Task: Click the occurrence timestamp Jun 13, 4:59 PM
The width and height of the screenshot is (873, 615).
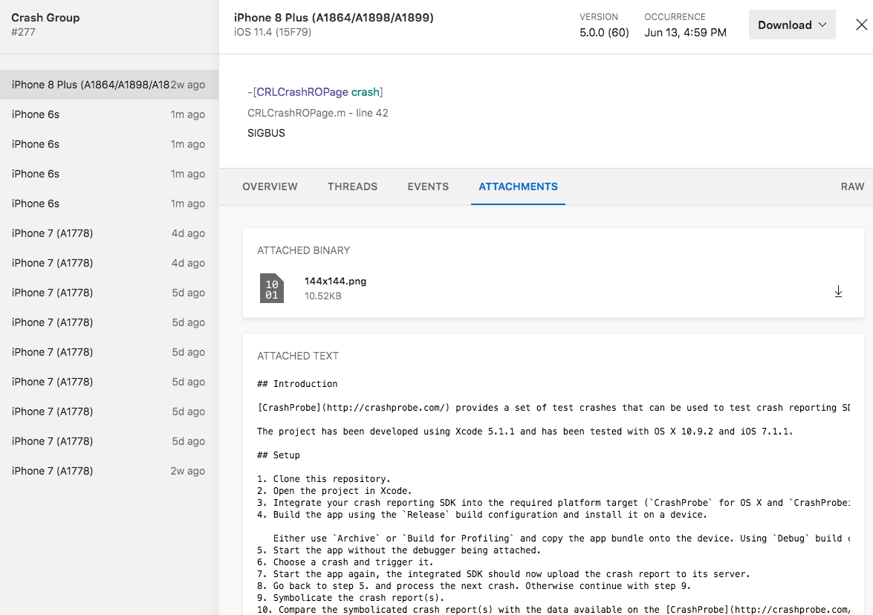Action: 685,32
